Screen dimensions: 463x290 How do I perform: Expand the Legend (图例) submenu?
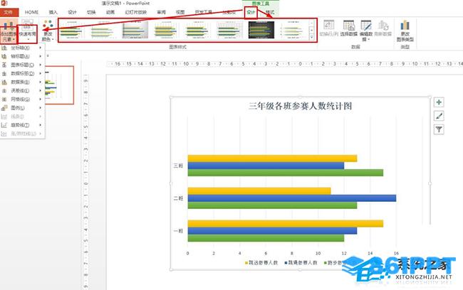click(21, 107)
